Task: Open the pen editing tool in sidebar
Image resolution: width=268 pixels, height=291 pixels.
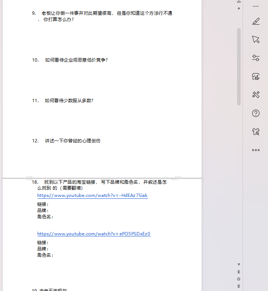Action: click(255, 21)
